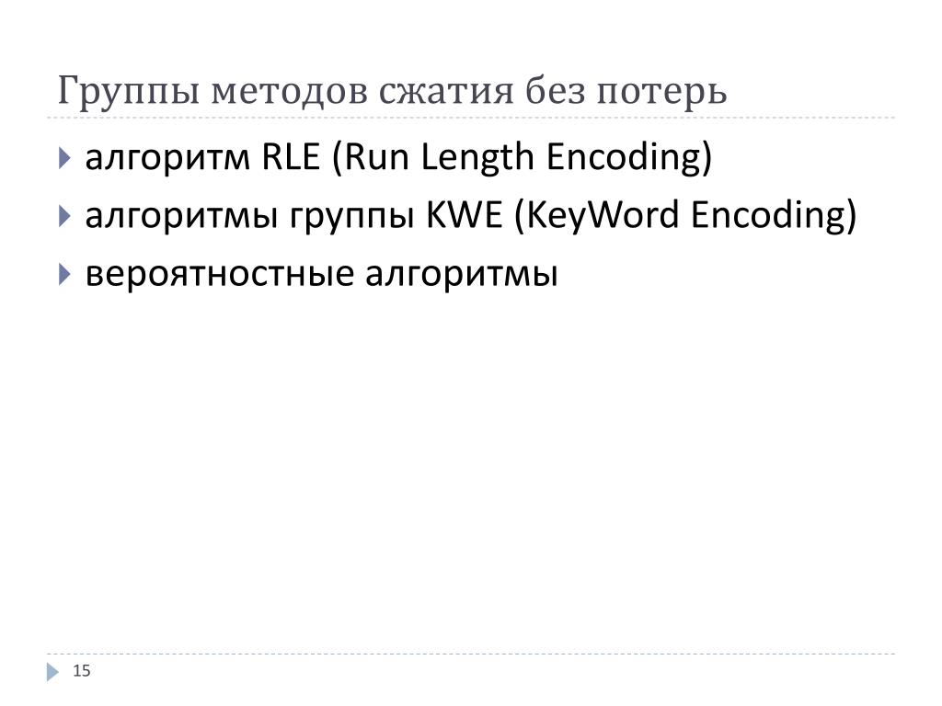Click the footer triangle next to number 15
This screenshot has height=706, width=942.
coord(52,672)
